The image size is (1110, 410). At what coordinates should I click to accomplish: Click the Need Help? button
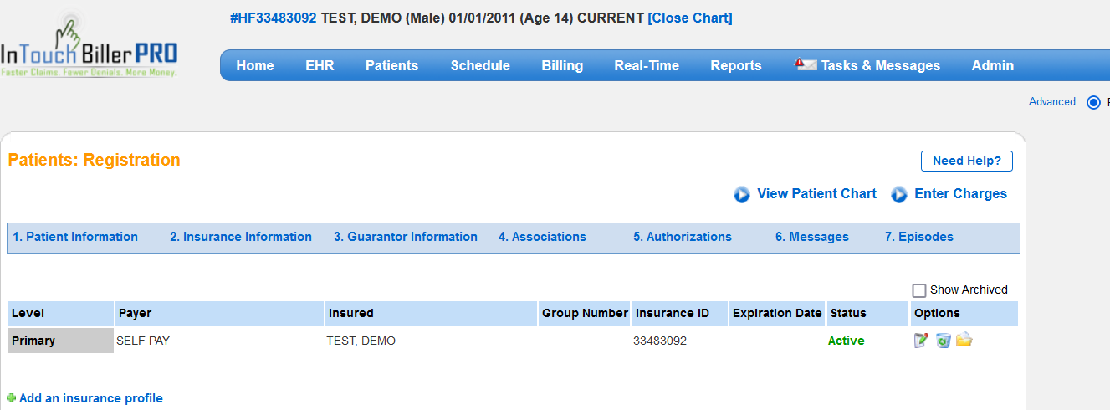pos(966,161)
